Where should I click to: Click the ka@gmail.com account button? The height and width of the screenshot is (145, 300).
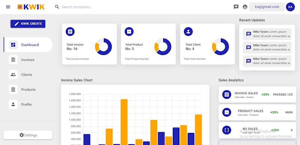[x=267, y=7]
